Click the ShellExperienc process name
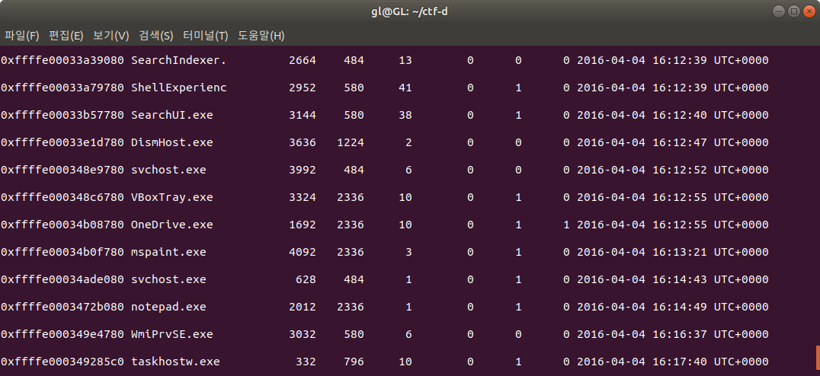Image resolution: width=820 pixels, height=376 pixels. (x=179, y=88)
